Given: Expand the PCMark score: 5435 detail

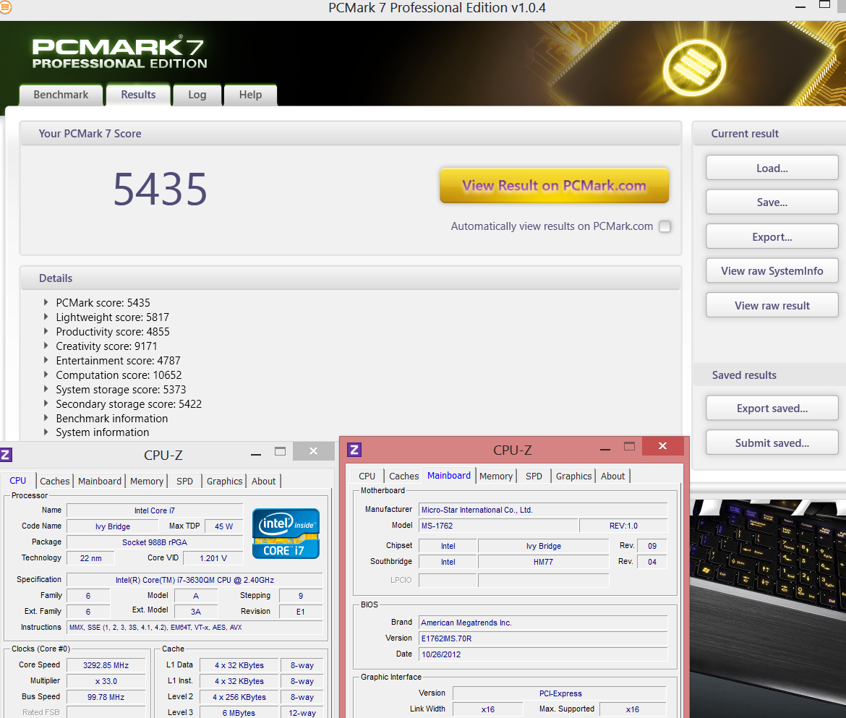Looking at the screenshot, I should point(46,303).
